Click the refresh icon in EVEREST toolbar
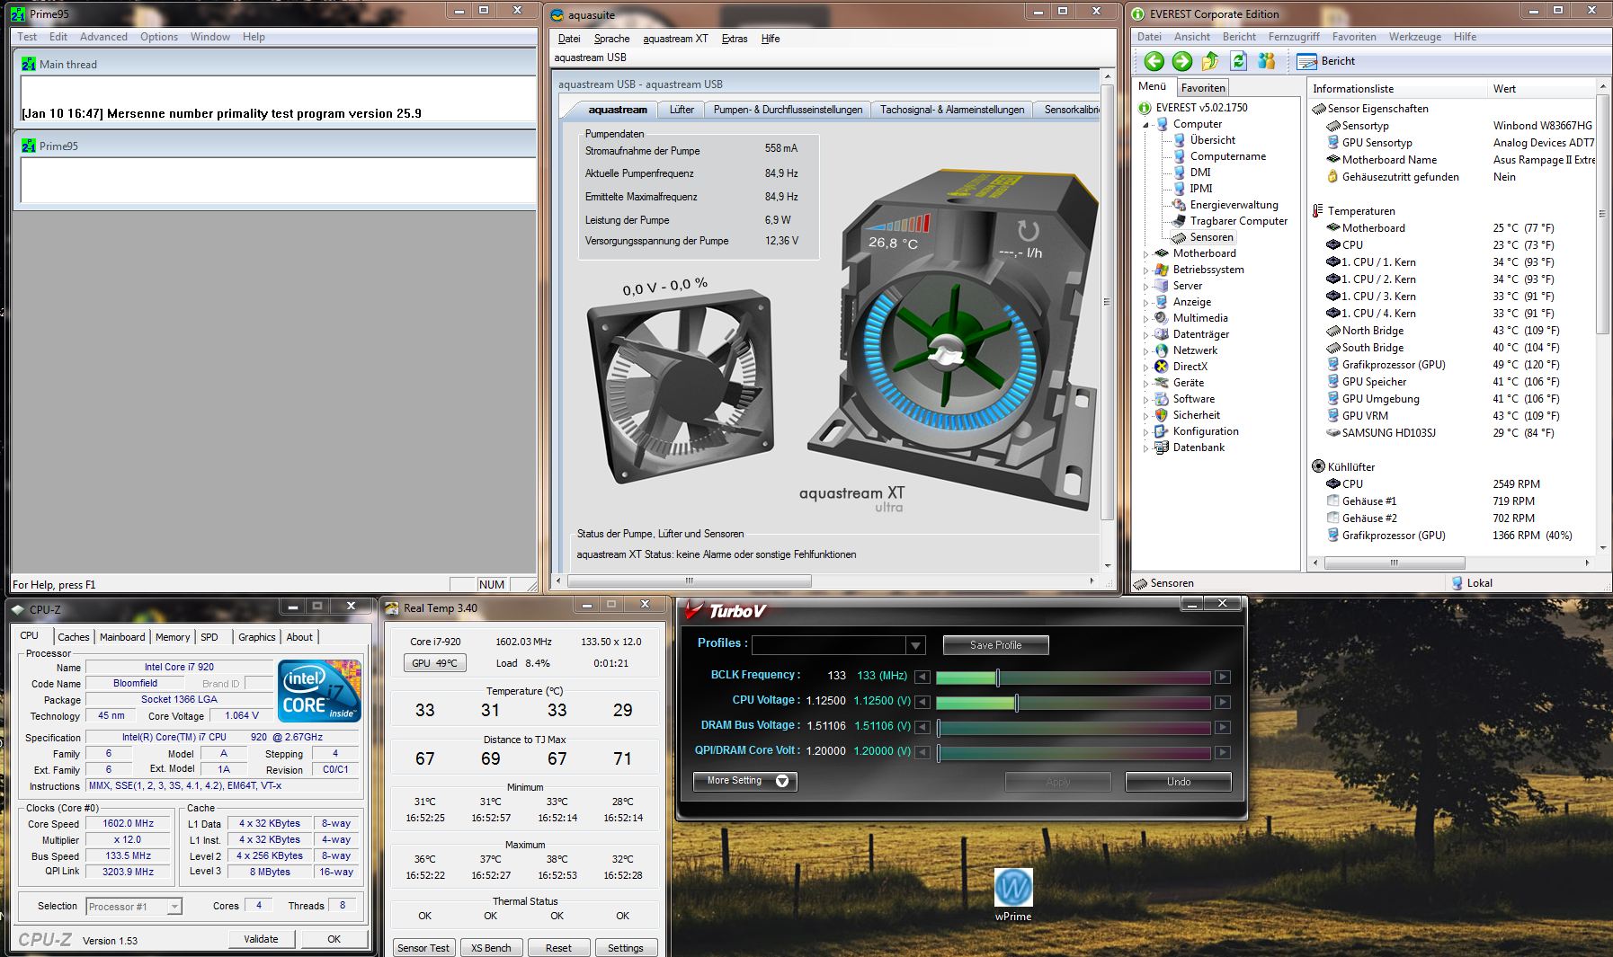Viewport: 1613px width, 957px height. coord(1238,61)
